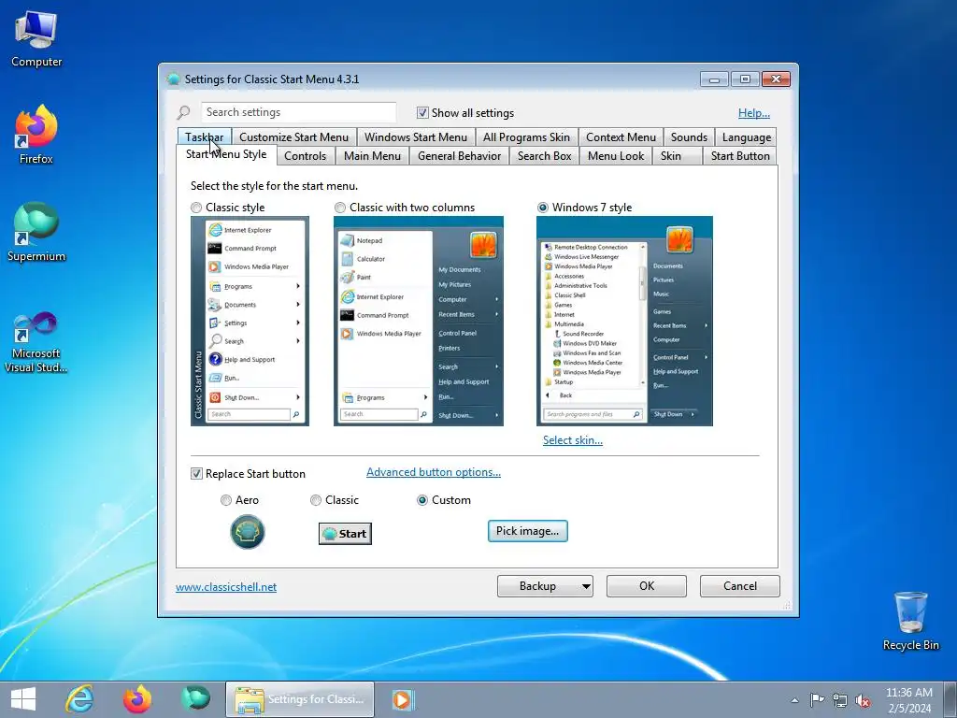This screenshot has width=957, height=718.
Task: Open the Menu Look tab
Action: click(616, 156)
